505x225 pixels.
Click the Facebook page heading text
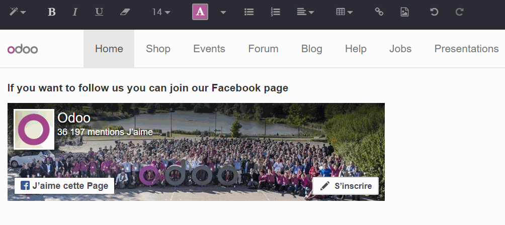[x=148, y=88]
